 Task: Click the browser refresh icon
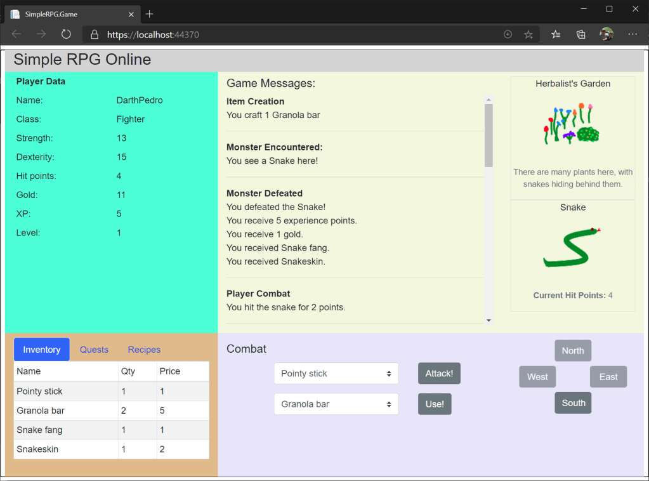click(66, 34)
